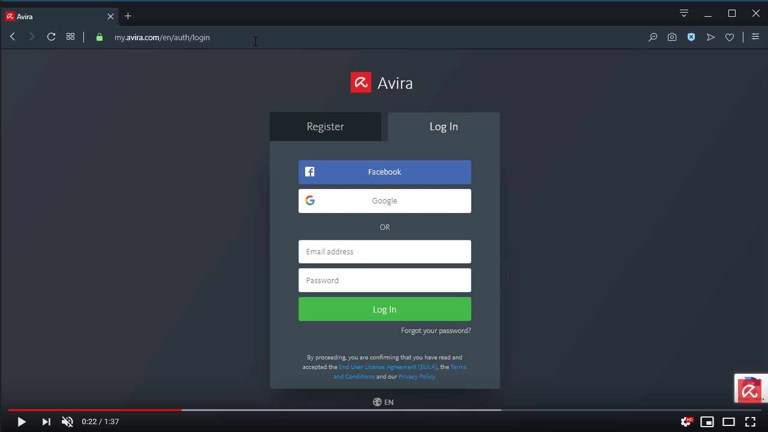768x432 pixels.
Task: Seek in the video progress bar
Action: pos(384,410)
